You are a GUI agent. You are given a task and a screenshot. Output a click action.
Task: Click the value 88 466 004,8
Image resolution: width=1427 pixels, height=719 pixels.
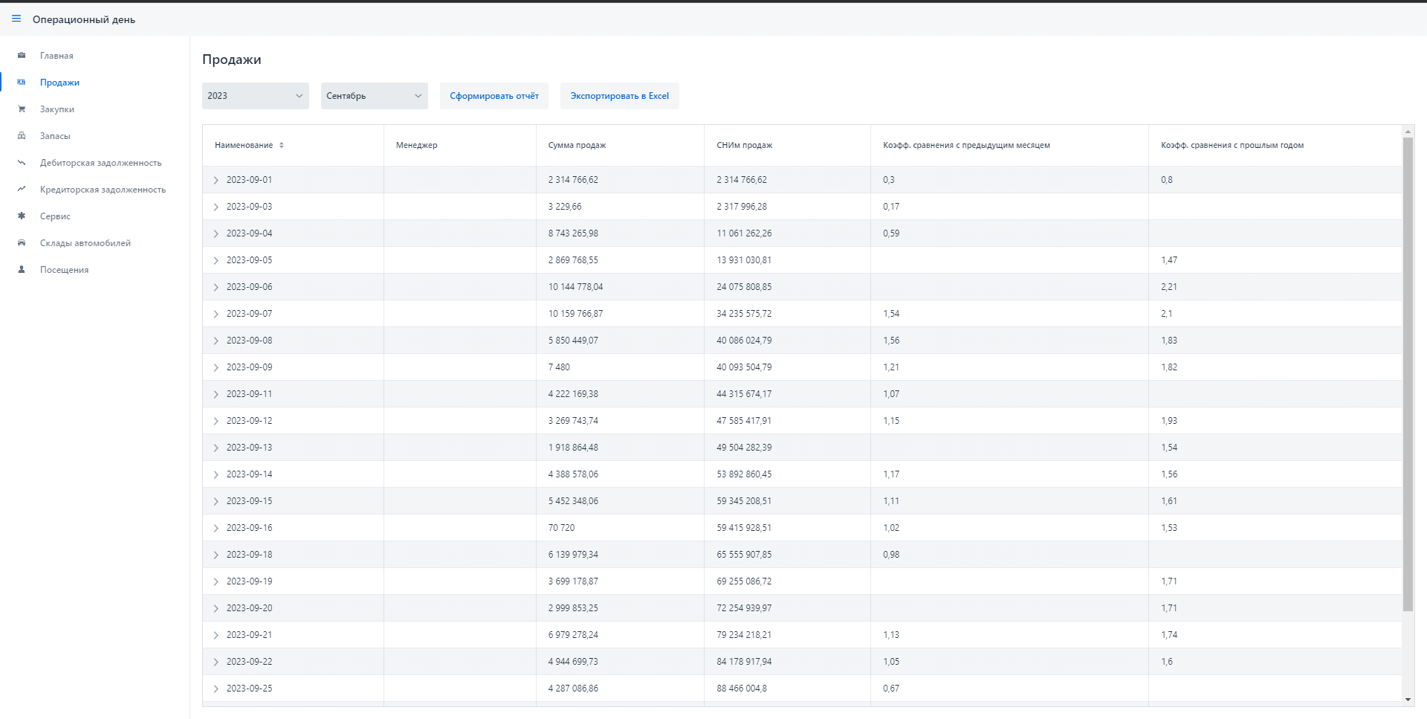tap(742, 689)
